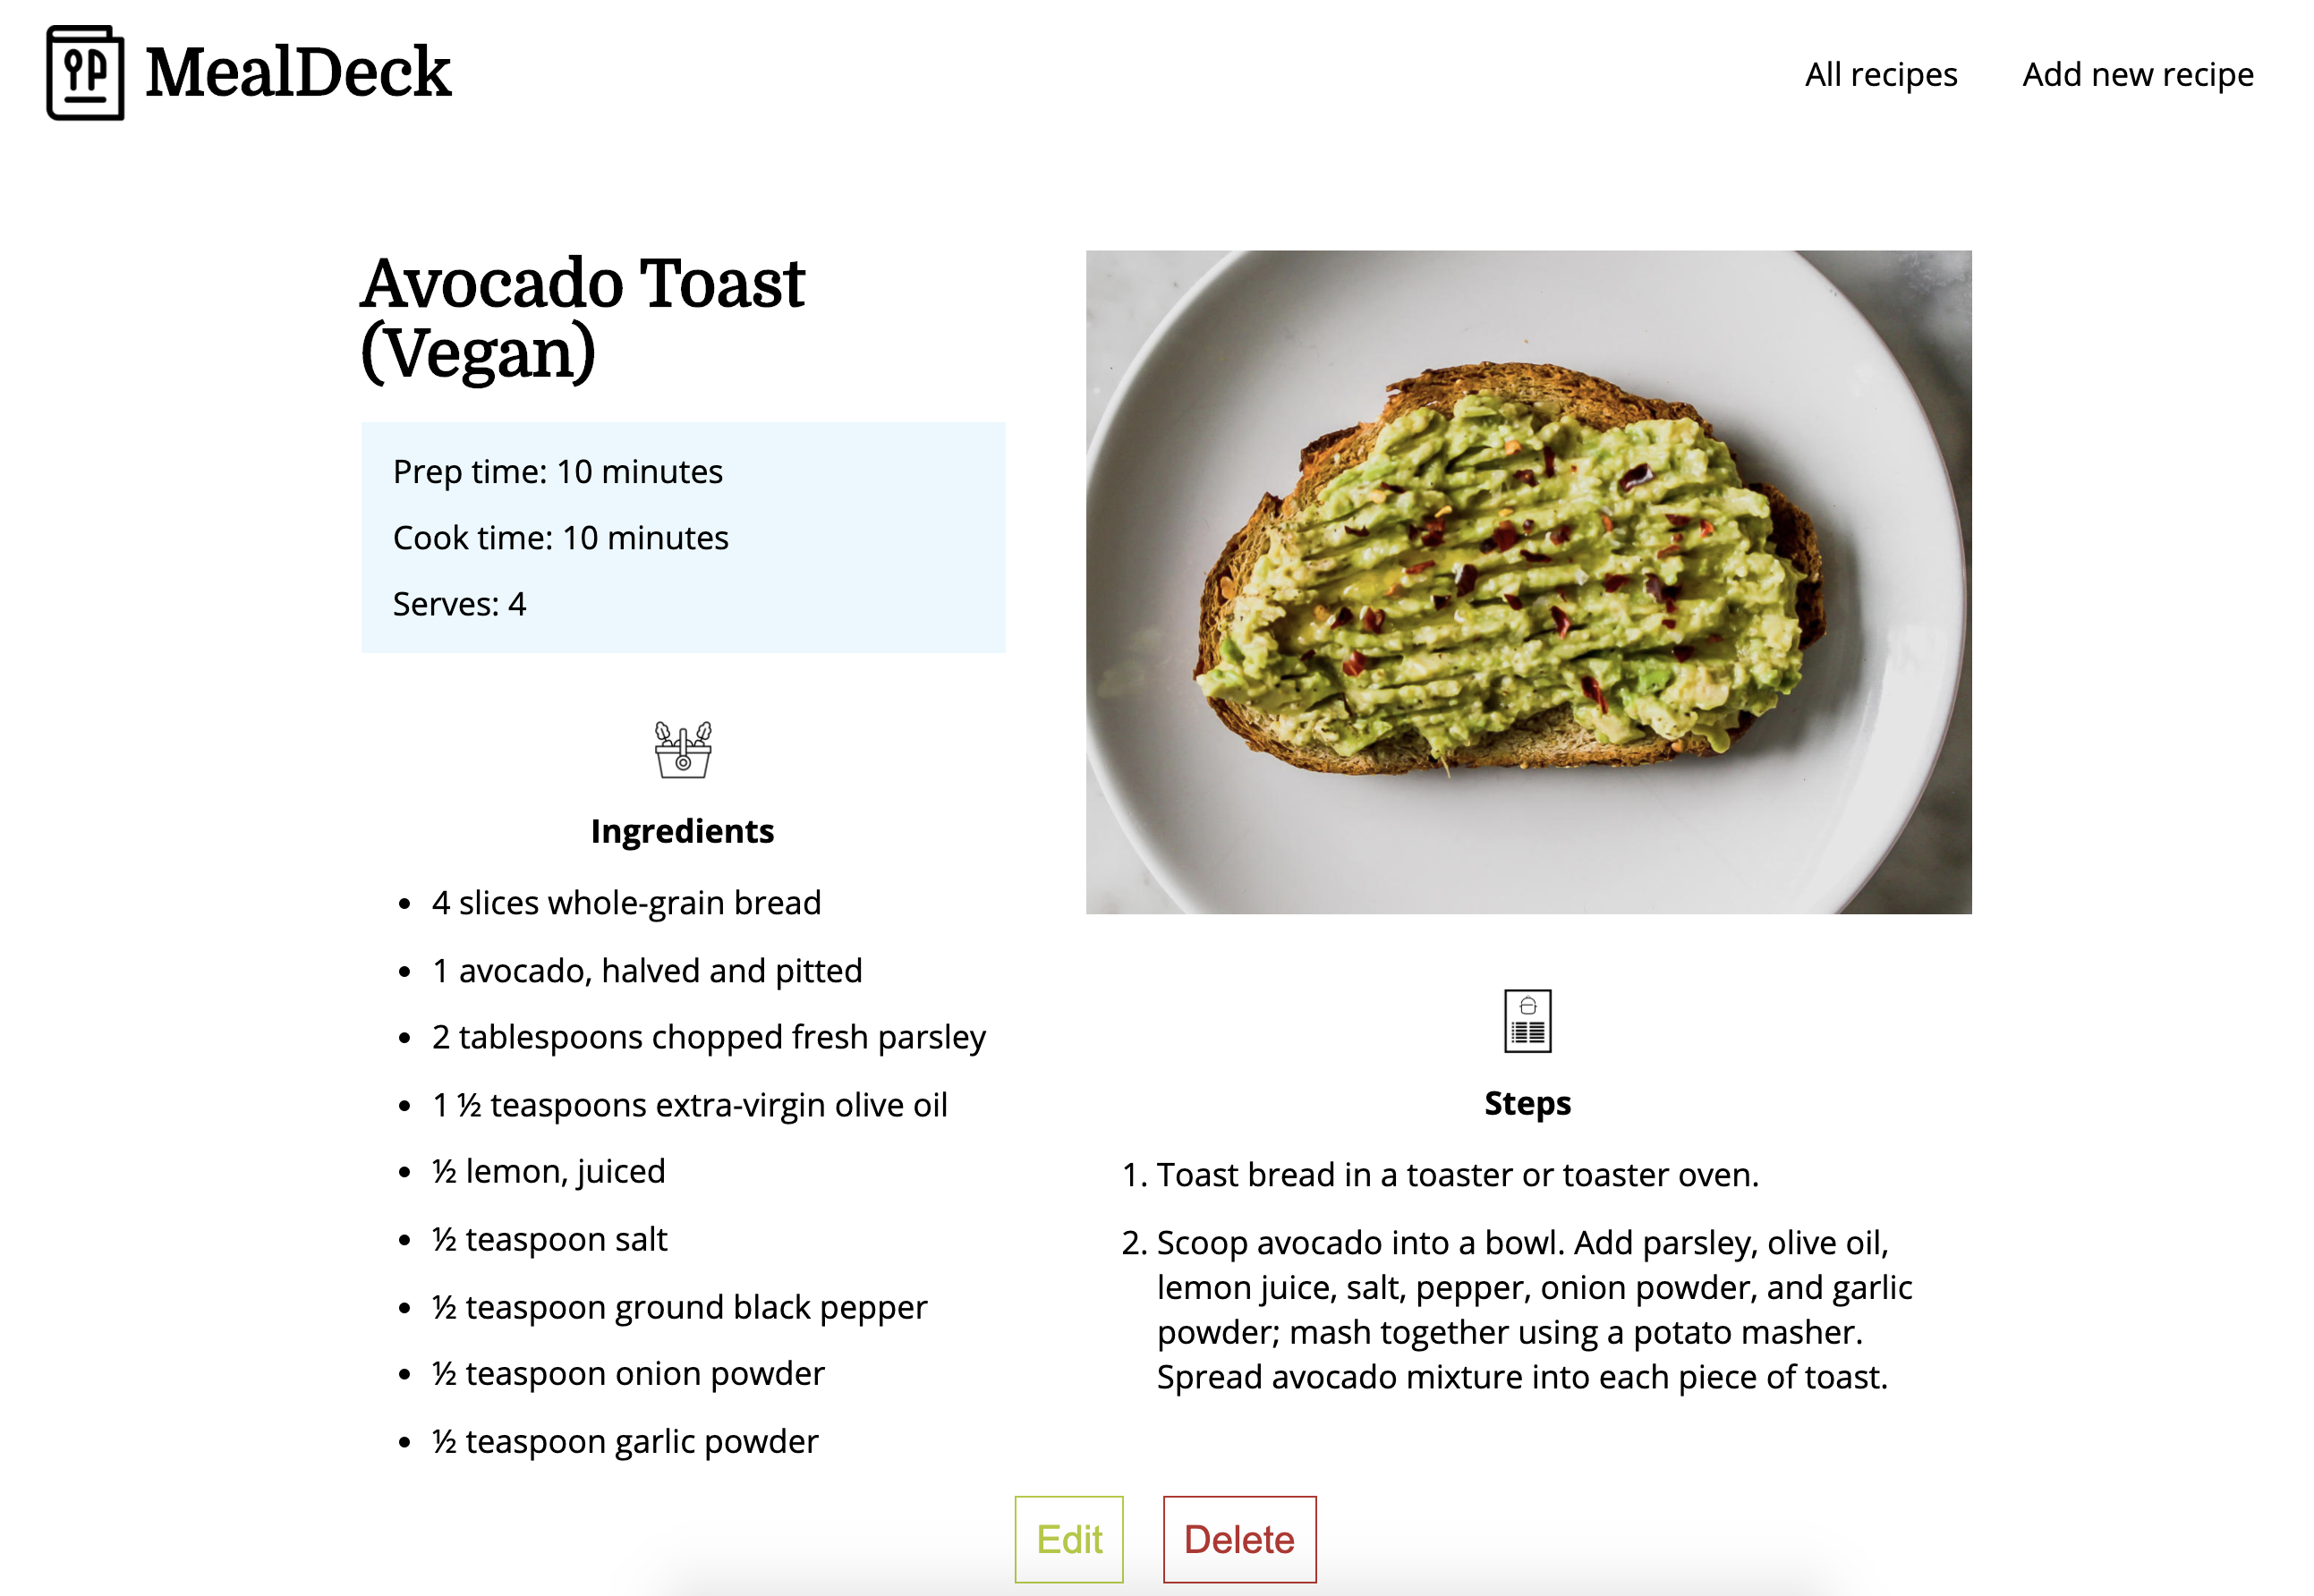Select the Ingredients heading
Viewport: 2314px width, 1596px height.
[683, 830]
